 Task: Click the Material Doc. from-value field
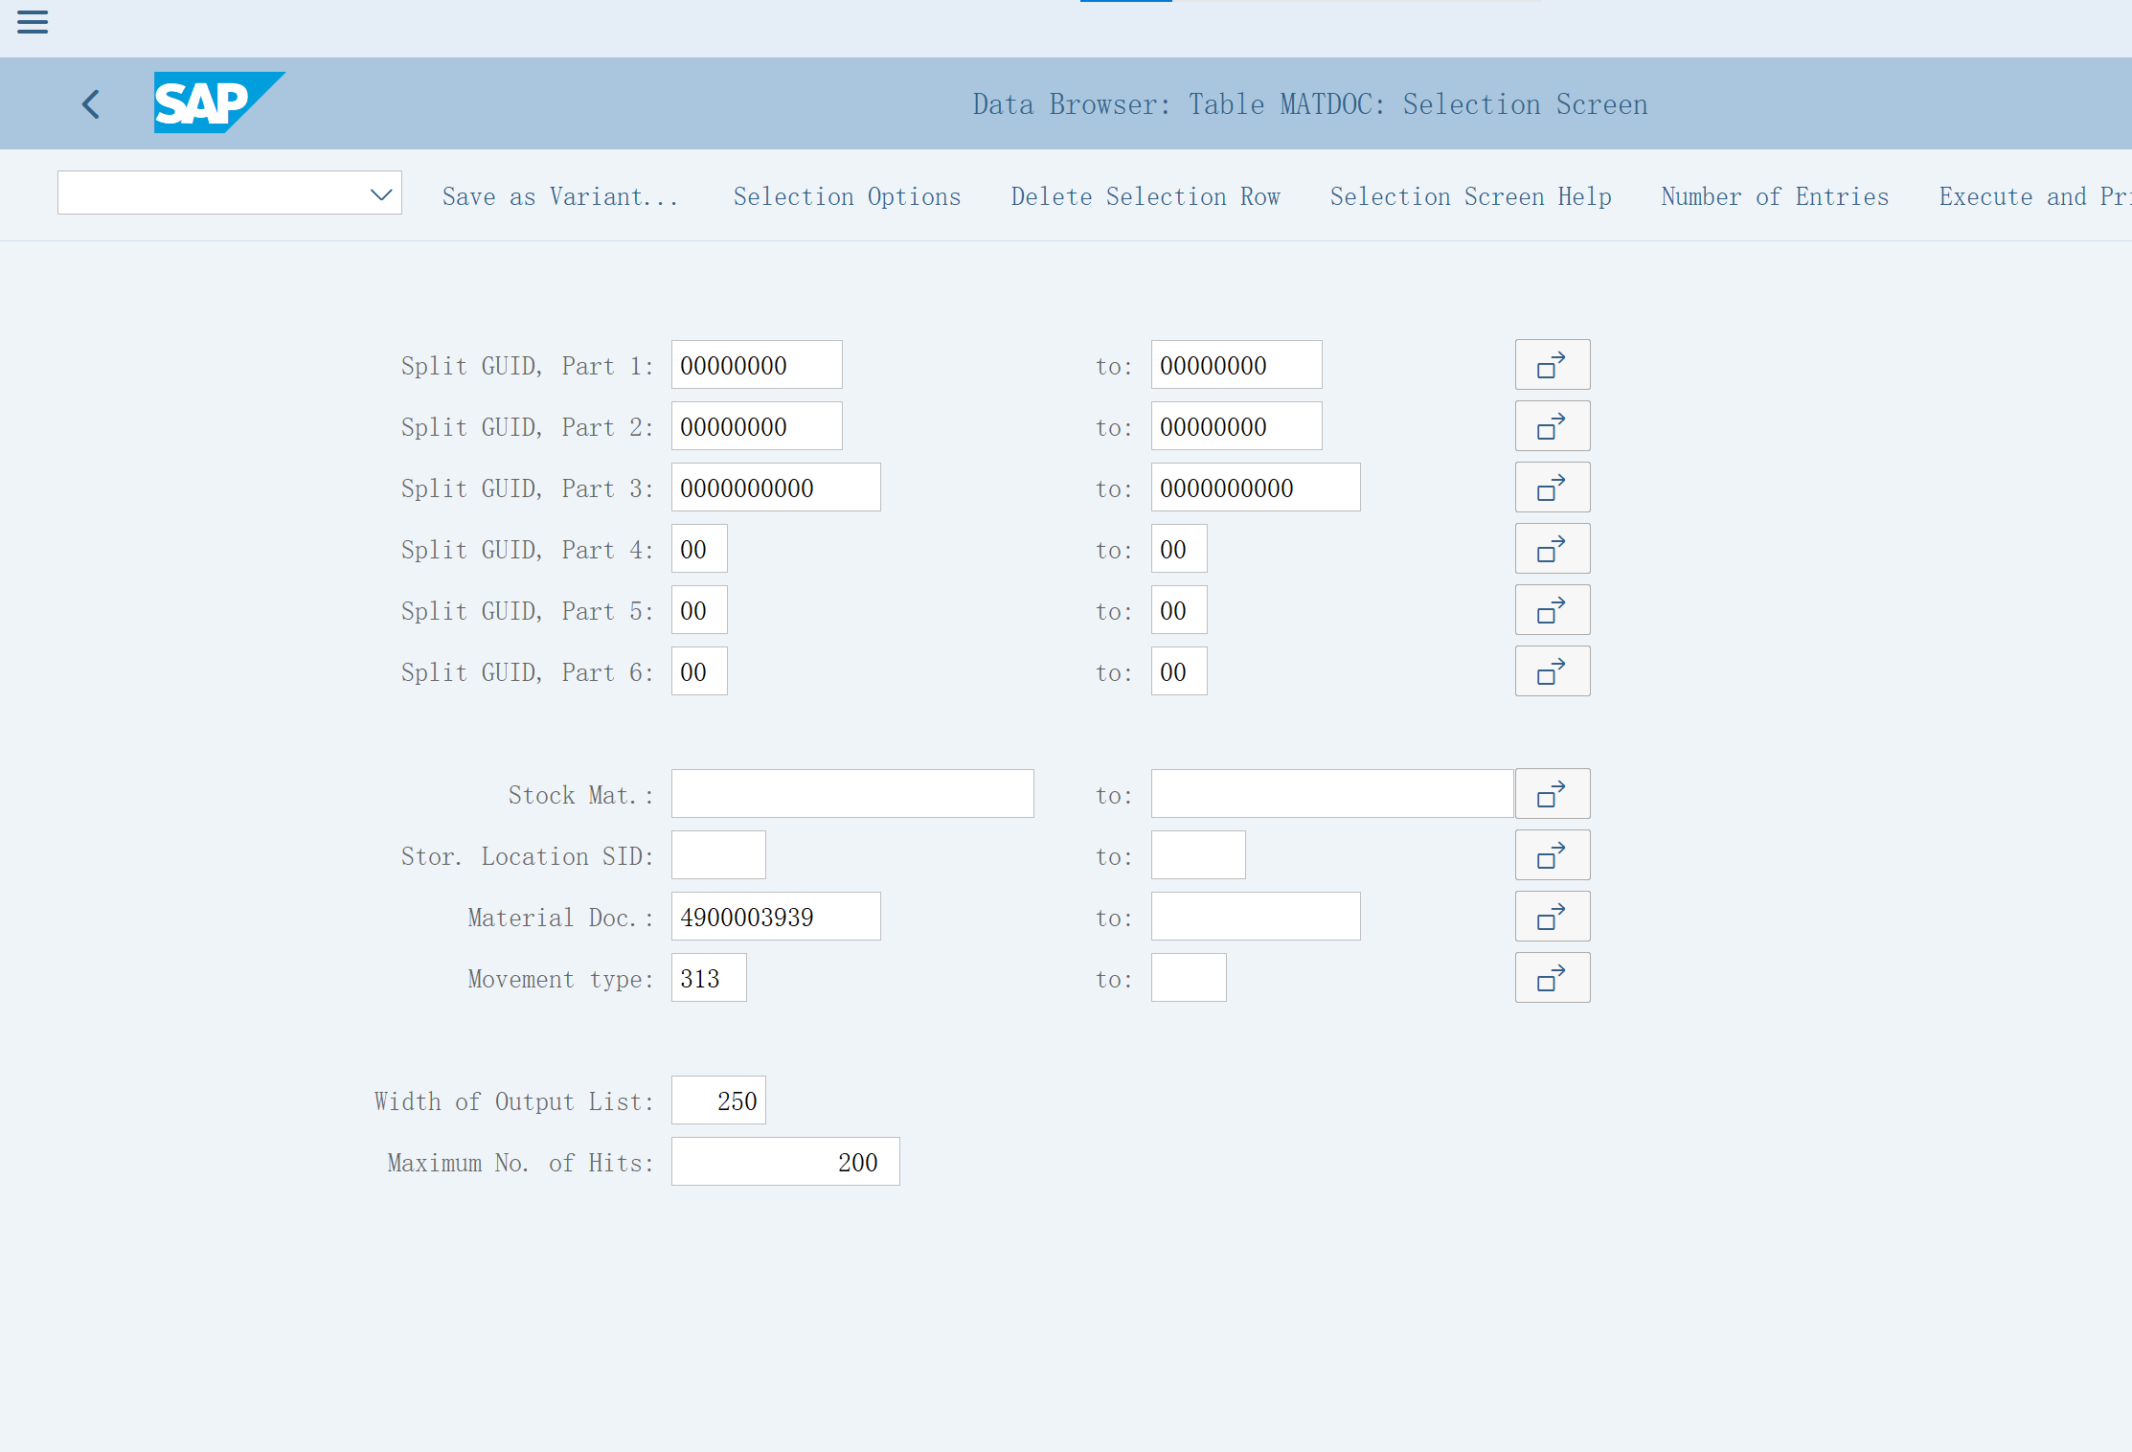(x=775, y=917)
